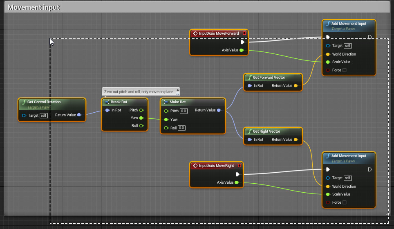Image resolution: width=394 pixels, height=229 pixels.
Task: Click the Pitch output pin on Break Rot
Action: coord(141,110)
